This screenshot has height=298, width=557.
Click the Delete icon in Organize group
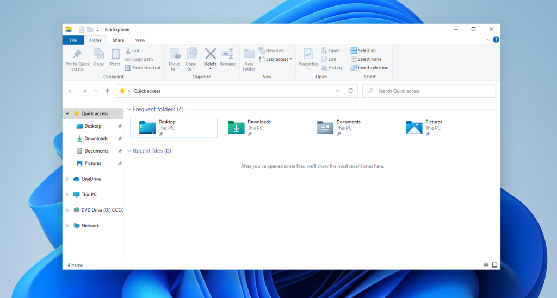point(210,54)
